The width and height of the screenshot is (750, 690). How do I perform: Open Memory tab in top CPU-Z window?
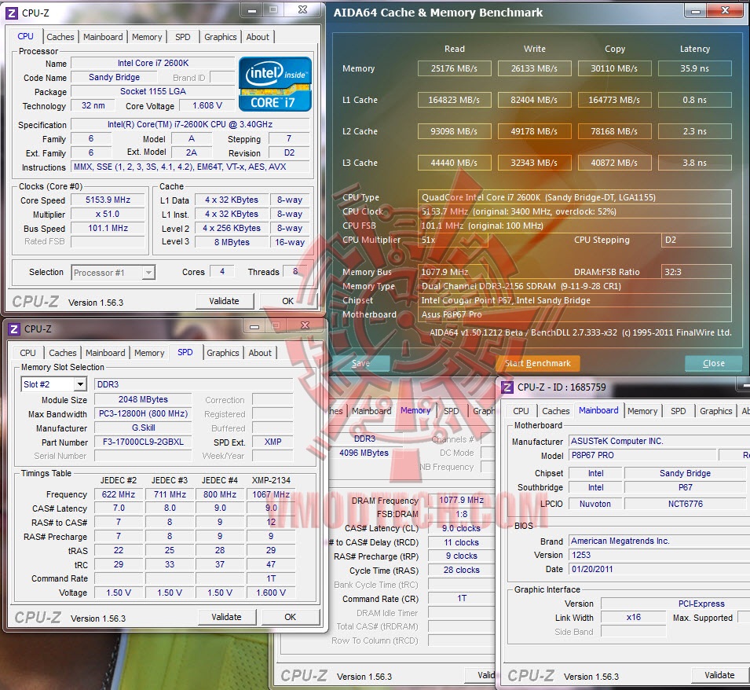click(x=147, y=37)
